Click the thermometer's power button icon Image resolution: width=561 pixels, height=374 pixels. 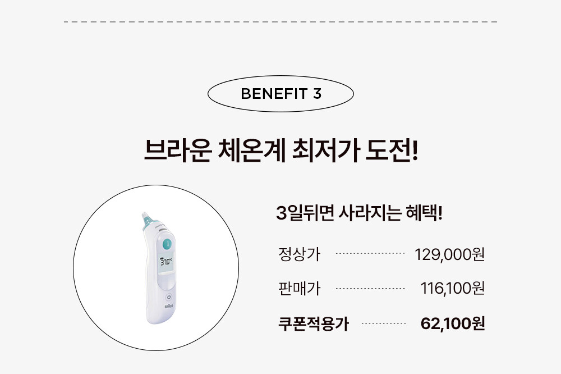pyautogui.click(x=168, y=297)
